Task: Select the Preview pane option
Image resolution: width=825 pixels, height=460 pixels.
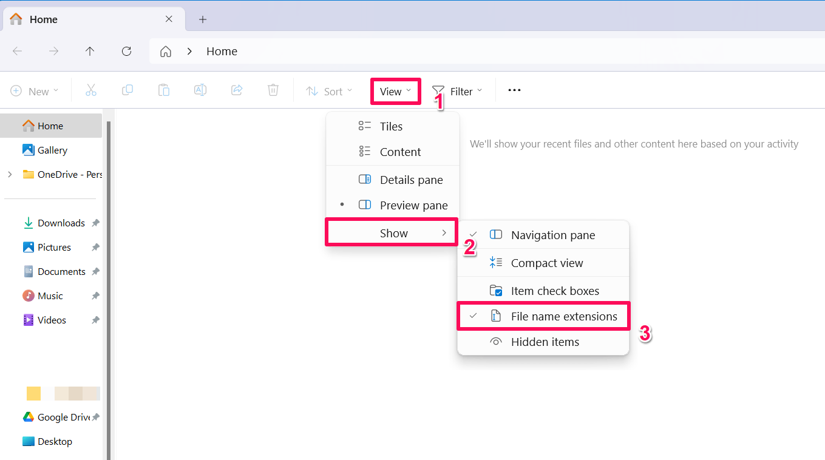Action: tap(393, 205)
